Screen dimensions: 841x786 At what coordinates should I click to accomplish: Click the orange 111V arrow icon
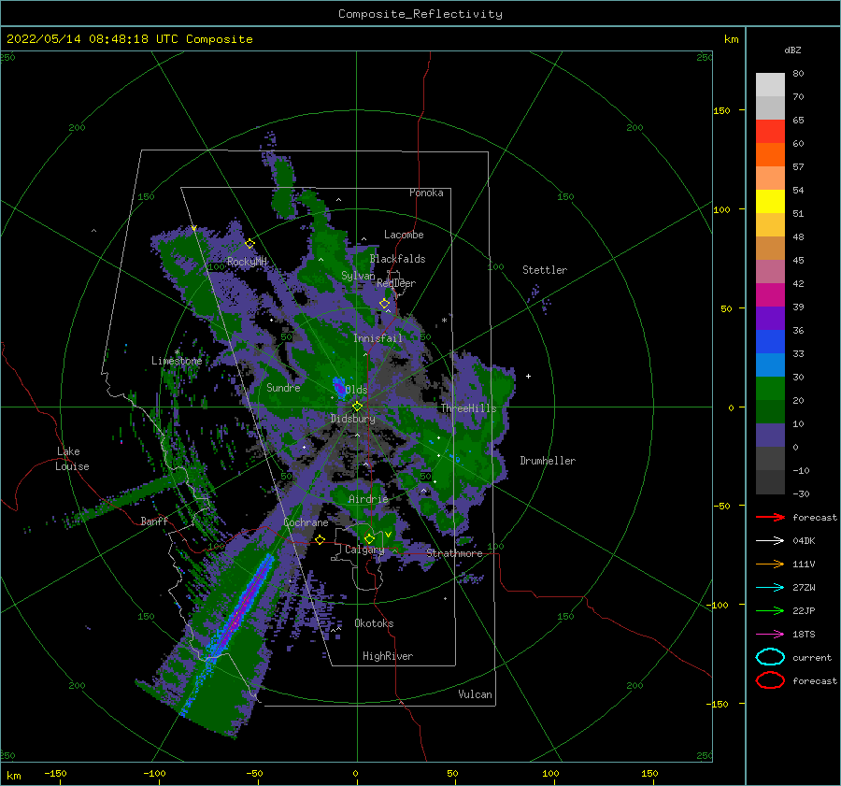click(770, 564)
